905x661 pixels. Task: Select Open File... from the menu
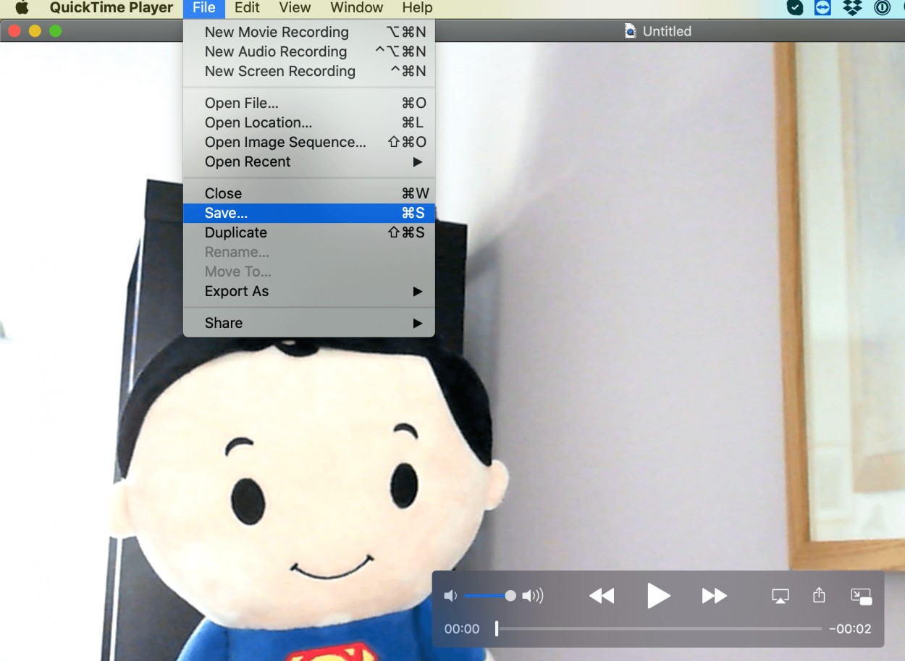[x=309, y=103]
